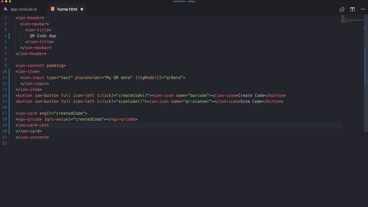Click the 'Create Code' button label text
This screenshot has height=207, width=368.
(x=251, y=95)
